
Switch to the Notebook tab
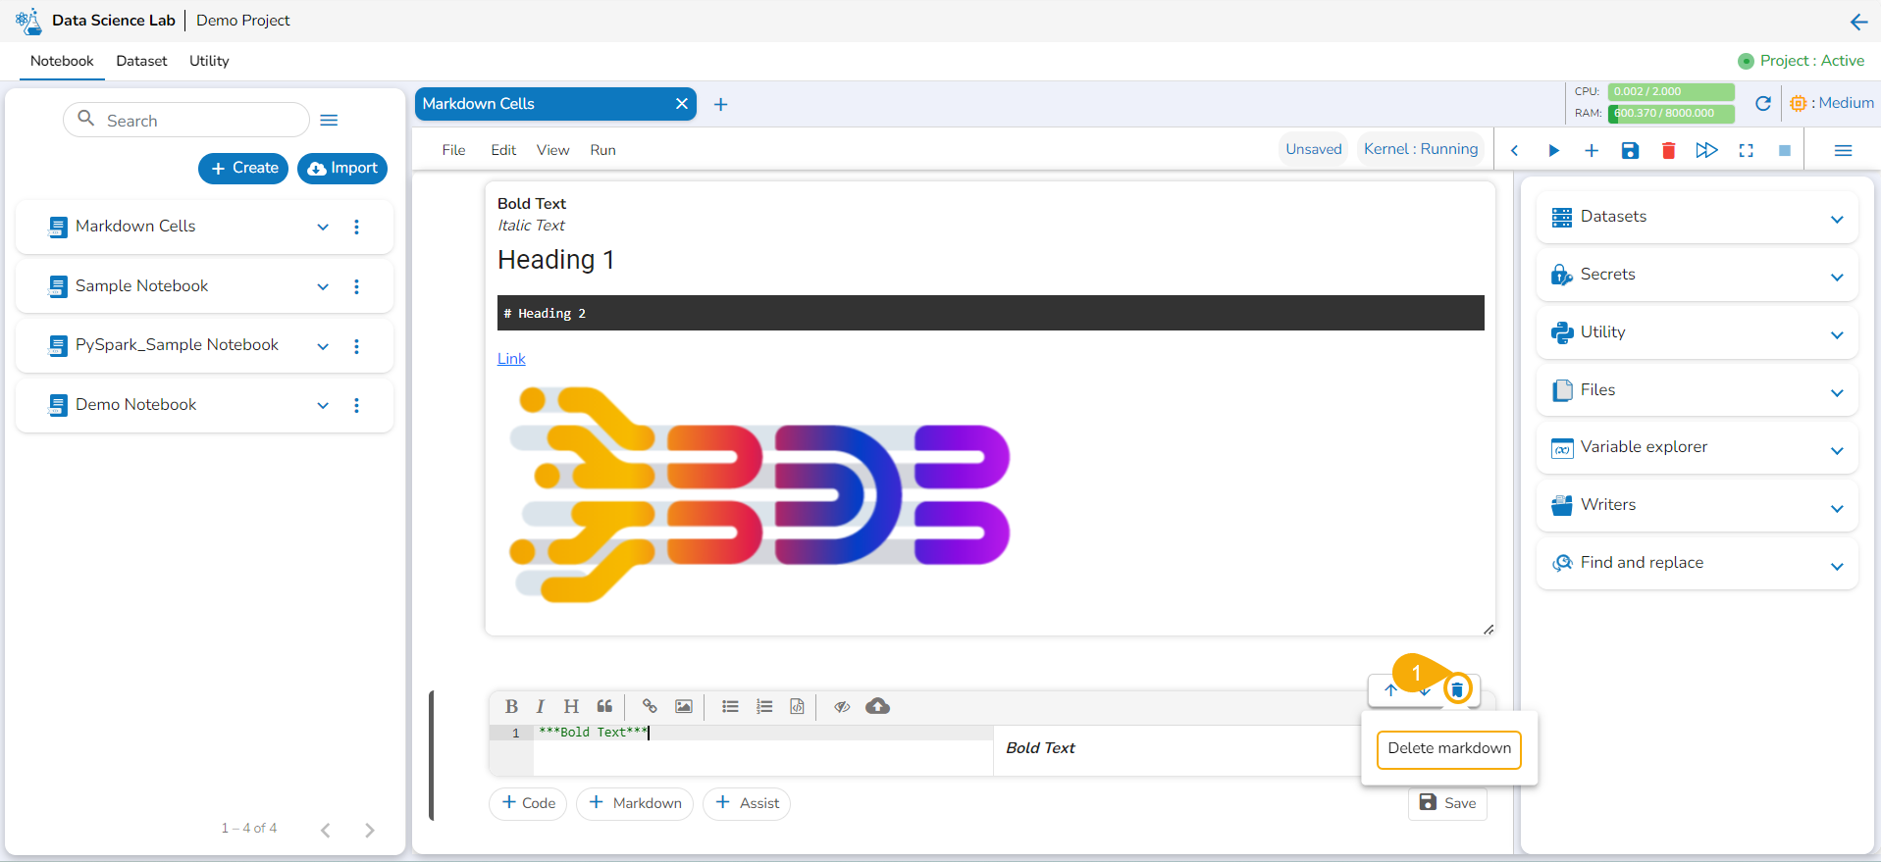(62, 61)
